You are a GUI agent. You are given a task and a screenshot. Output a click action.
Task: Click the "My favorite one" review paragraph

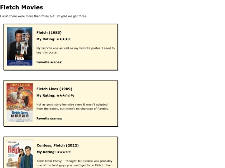(75, 50)
